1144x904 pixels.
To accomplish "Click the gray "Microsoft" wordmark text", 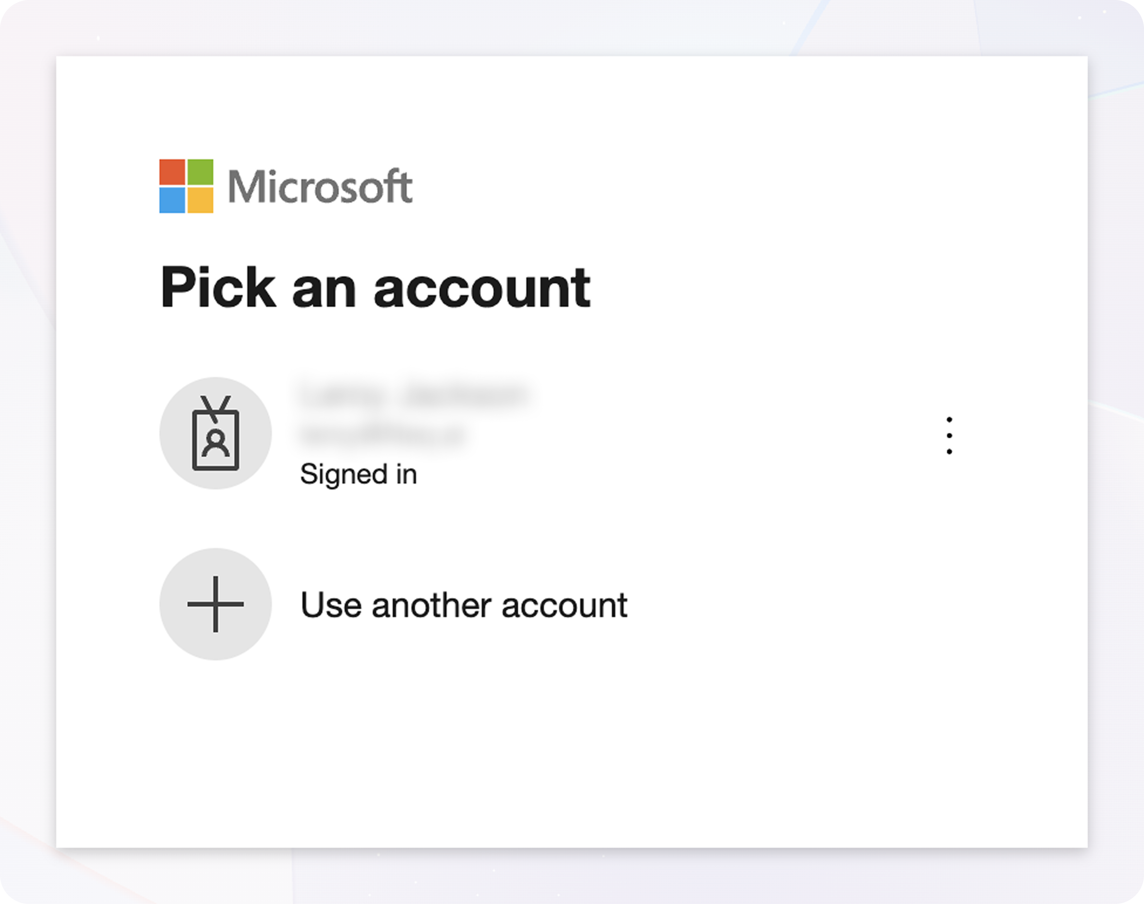I will pyautogui.click(x=320, y=186).
